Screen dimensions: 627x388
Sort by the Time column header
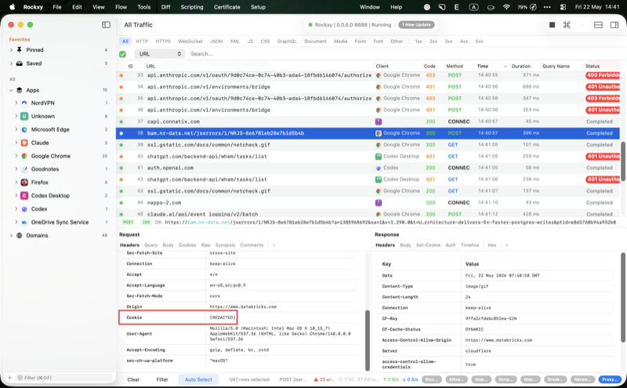coord(491,67)
